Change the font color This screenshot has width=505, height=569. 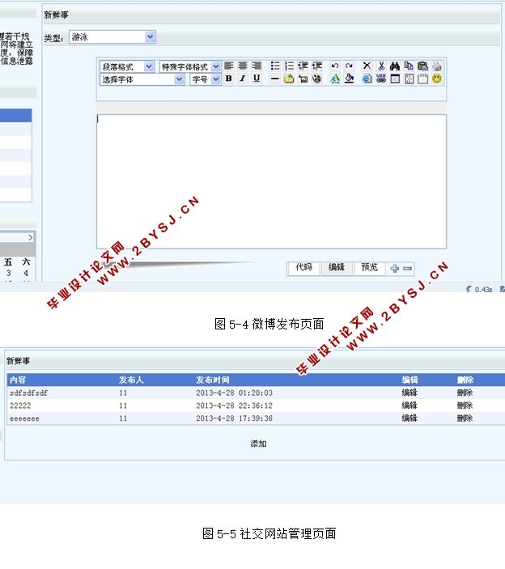click(x=335, y=79)
